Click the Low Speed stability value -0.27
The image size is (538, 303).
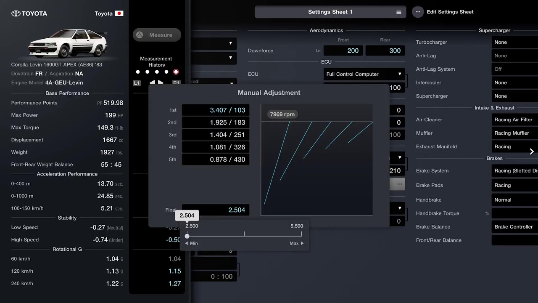click(98, 227)
